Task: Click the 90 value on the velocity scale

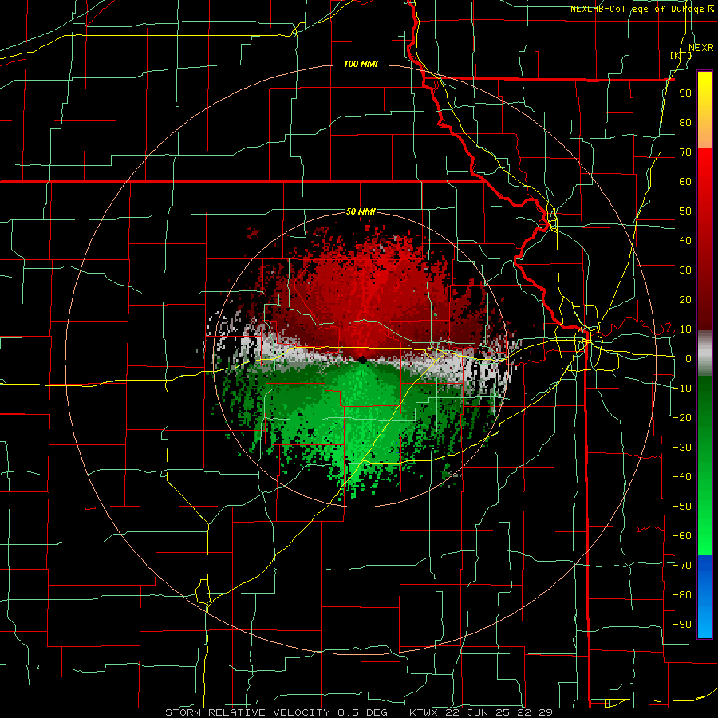Action: 685,93
